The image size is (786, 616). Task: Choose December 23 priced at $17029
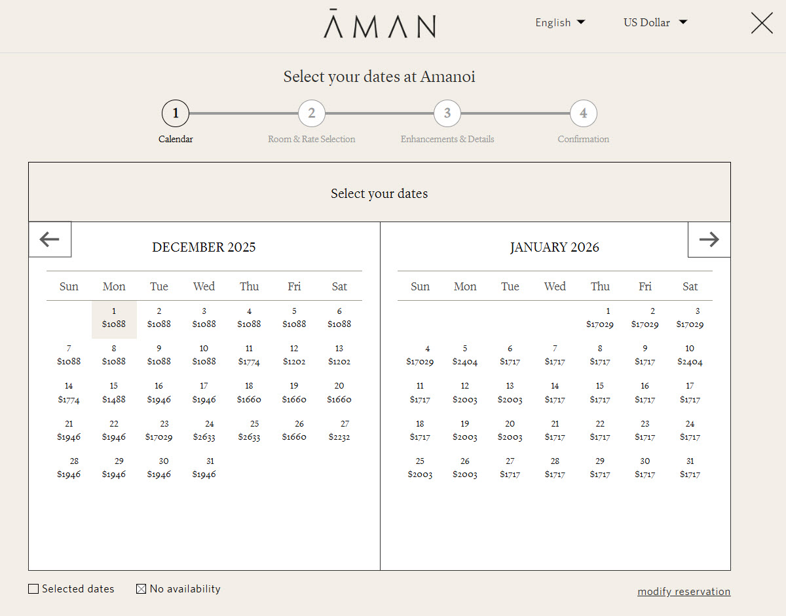coord(159,431)
